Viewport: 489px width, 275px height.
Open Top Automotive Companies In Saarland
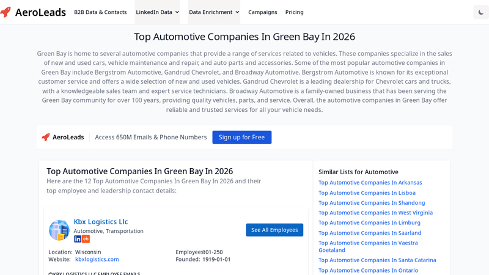(370, 233)
